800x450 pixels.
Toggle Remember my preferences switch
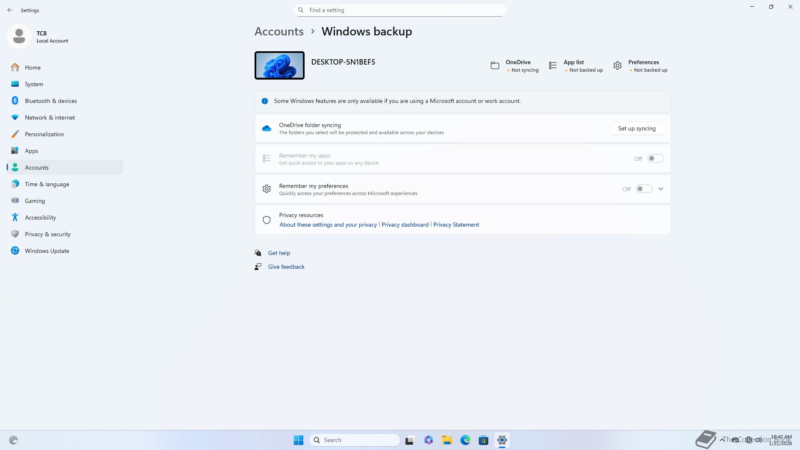coord(644,189)
